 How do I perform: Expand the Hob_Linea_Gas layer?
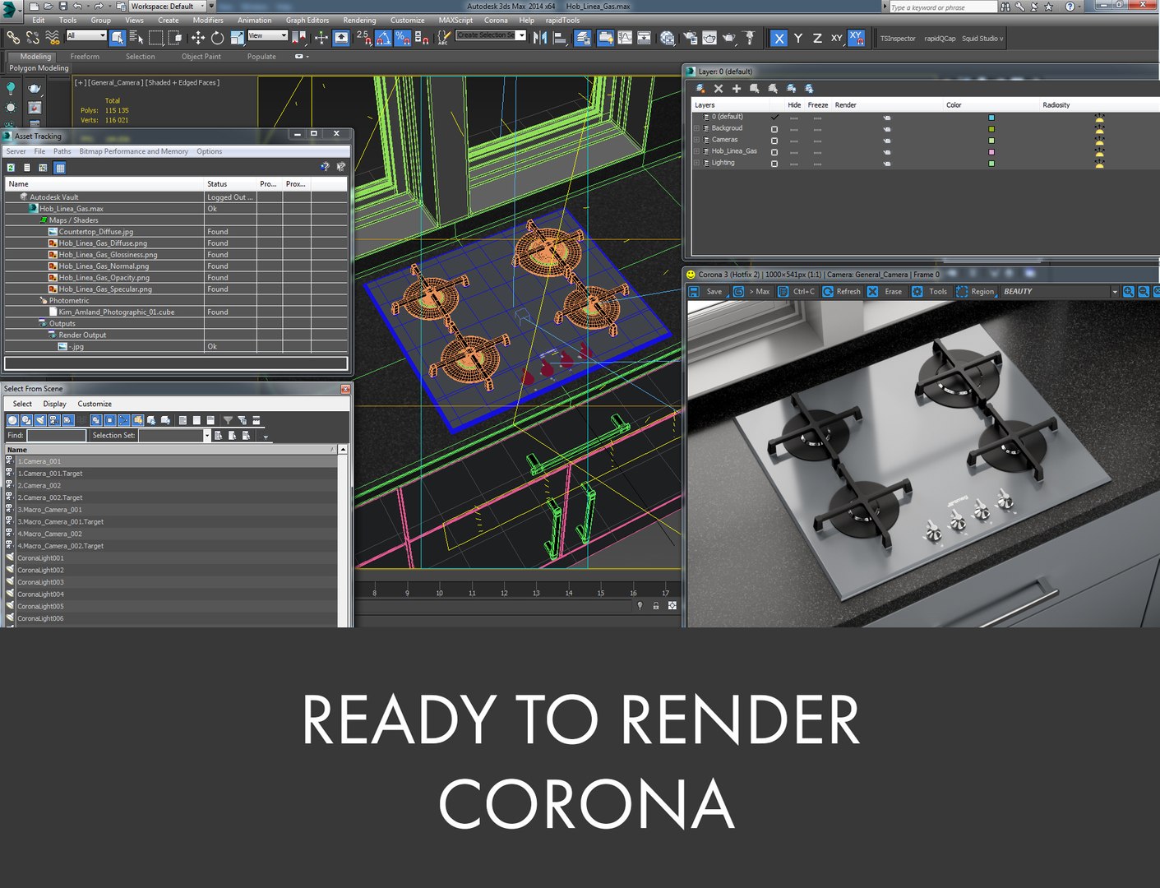(x=697, y=152)
